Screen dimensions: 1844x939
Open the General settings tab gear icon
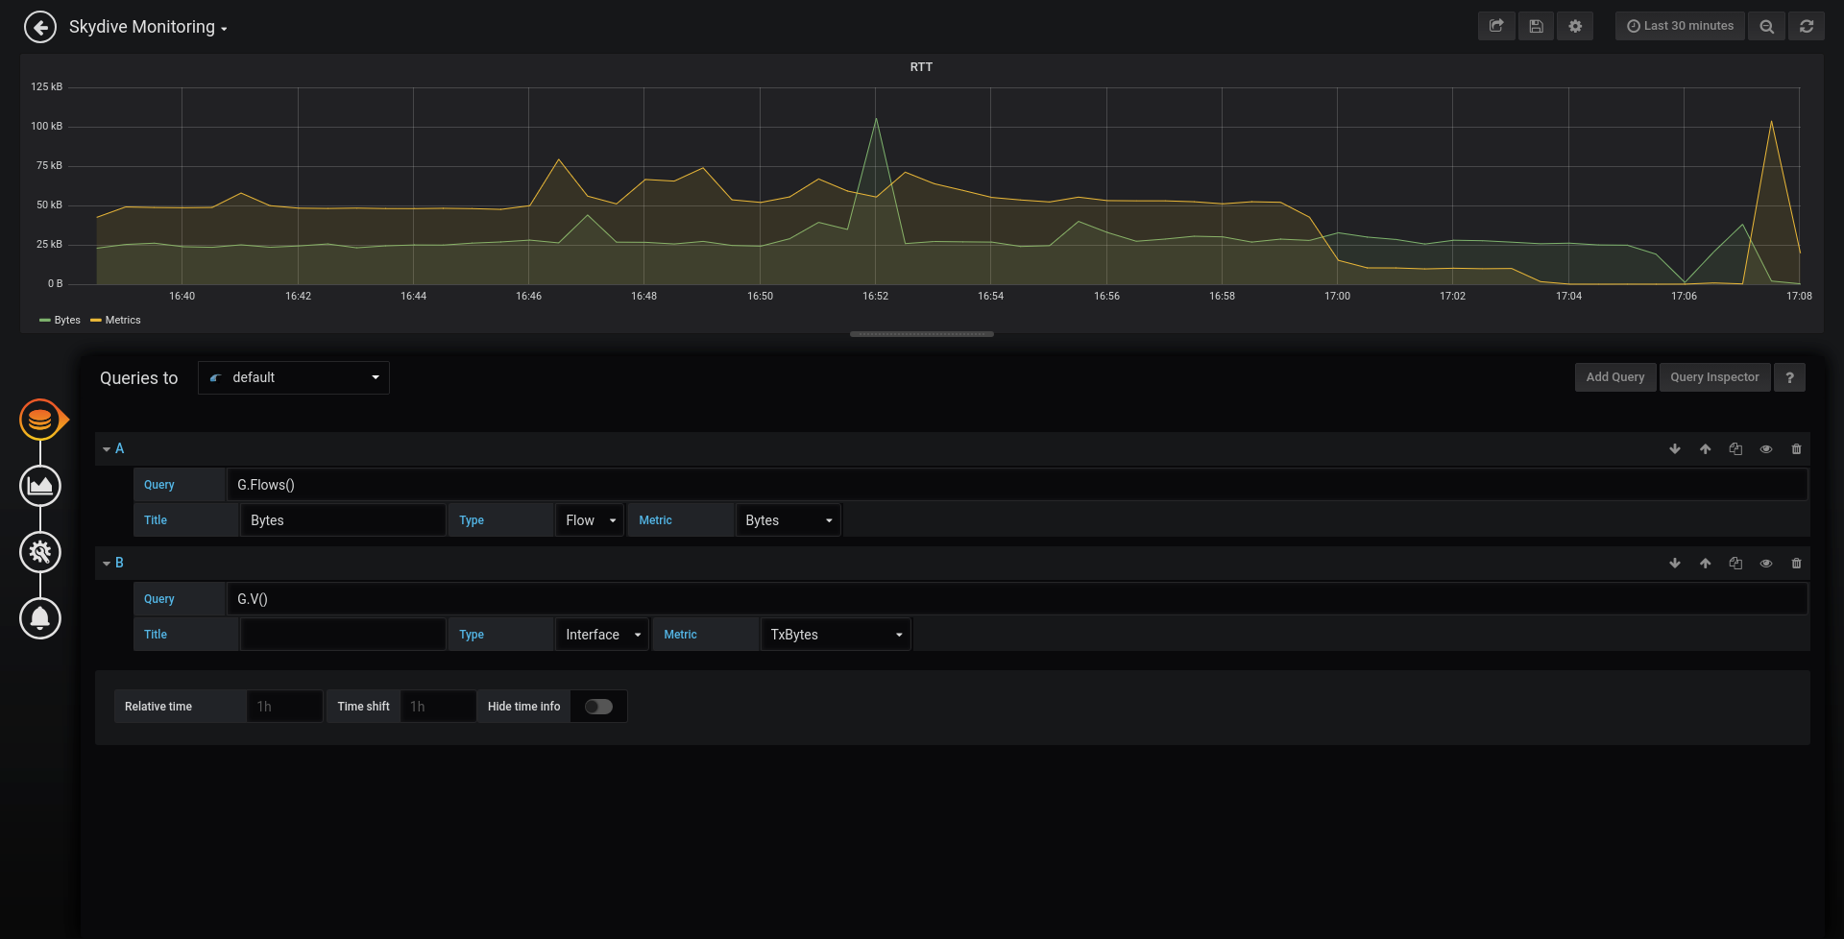pos(40,552)
